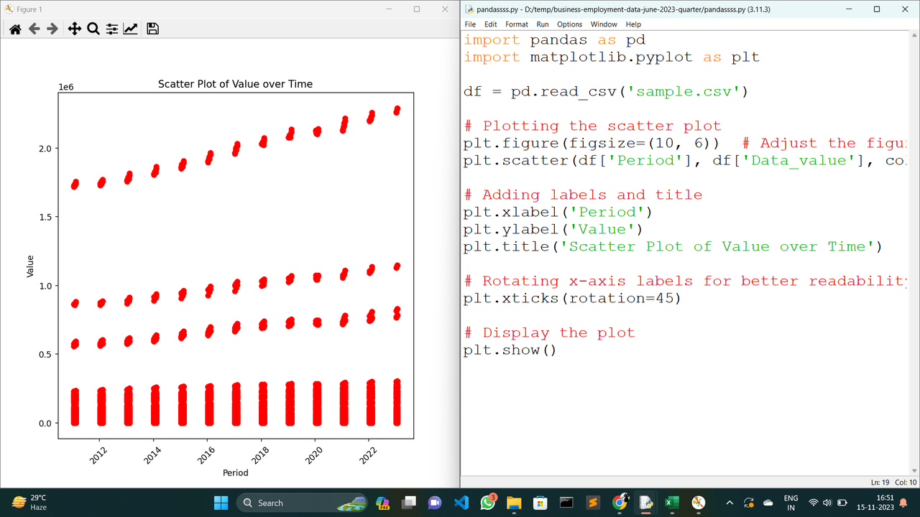This screenshot has width=920, height=517.
Task: Open Excel from the taskbar
Action: [x=672, y=503]
